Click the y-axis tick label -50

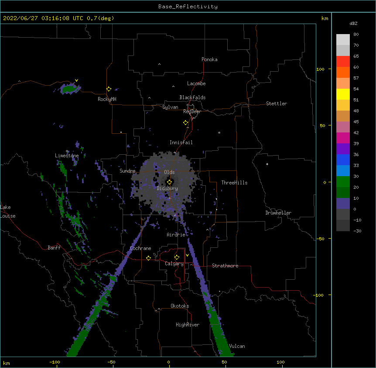[x=320, y=239]
